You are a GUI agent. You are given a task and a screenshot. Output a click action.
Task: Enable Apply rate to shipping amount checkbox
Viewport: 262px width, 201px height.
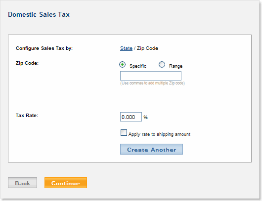pos(124,133)
